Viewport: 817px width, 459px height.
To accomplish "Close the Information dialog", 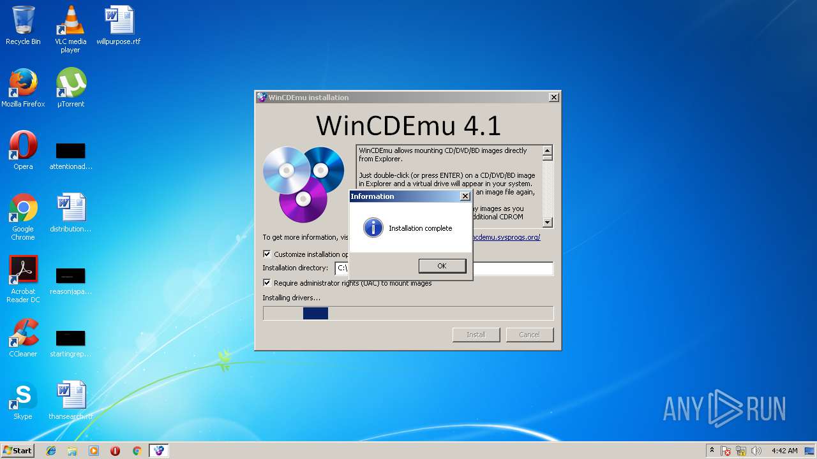I will tap(465, 196).
